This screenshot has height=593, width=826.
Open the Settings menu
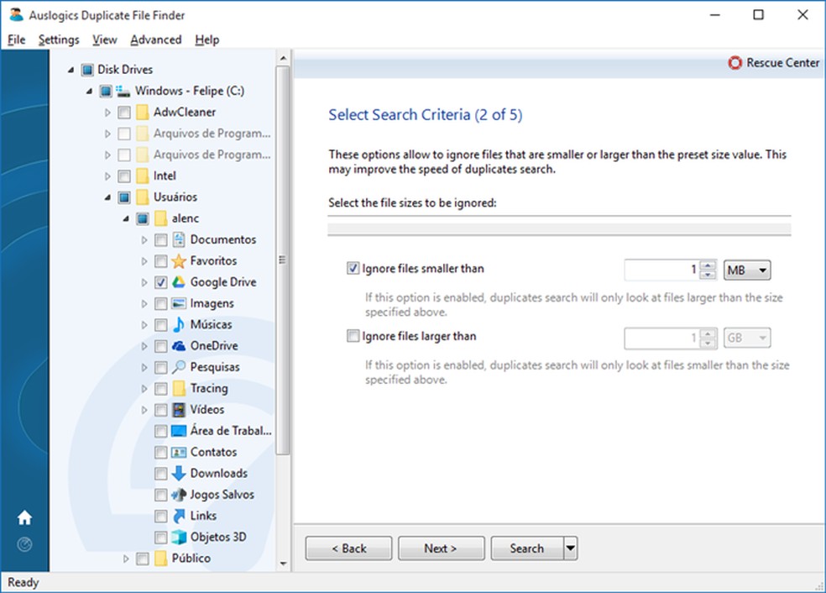pyautogui.click(x=59, y=39)
